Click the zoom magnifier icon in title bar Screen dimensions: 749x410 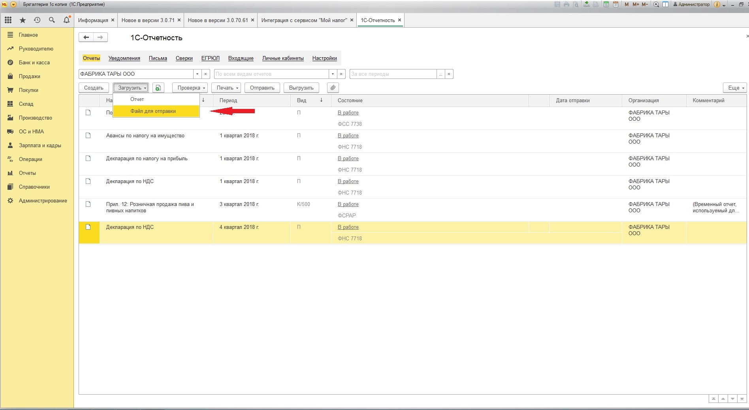(656, 4)
